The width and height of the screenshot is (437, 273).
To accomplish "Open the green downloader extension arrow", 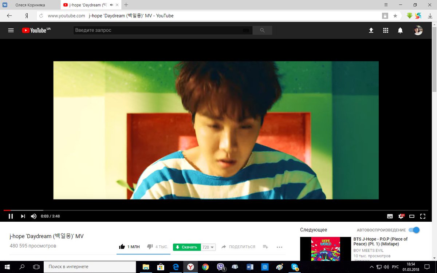I will (x=410, y=16).
